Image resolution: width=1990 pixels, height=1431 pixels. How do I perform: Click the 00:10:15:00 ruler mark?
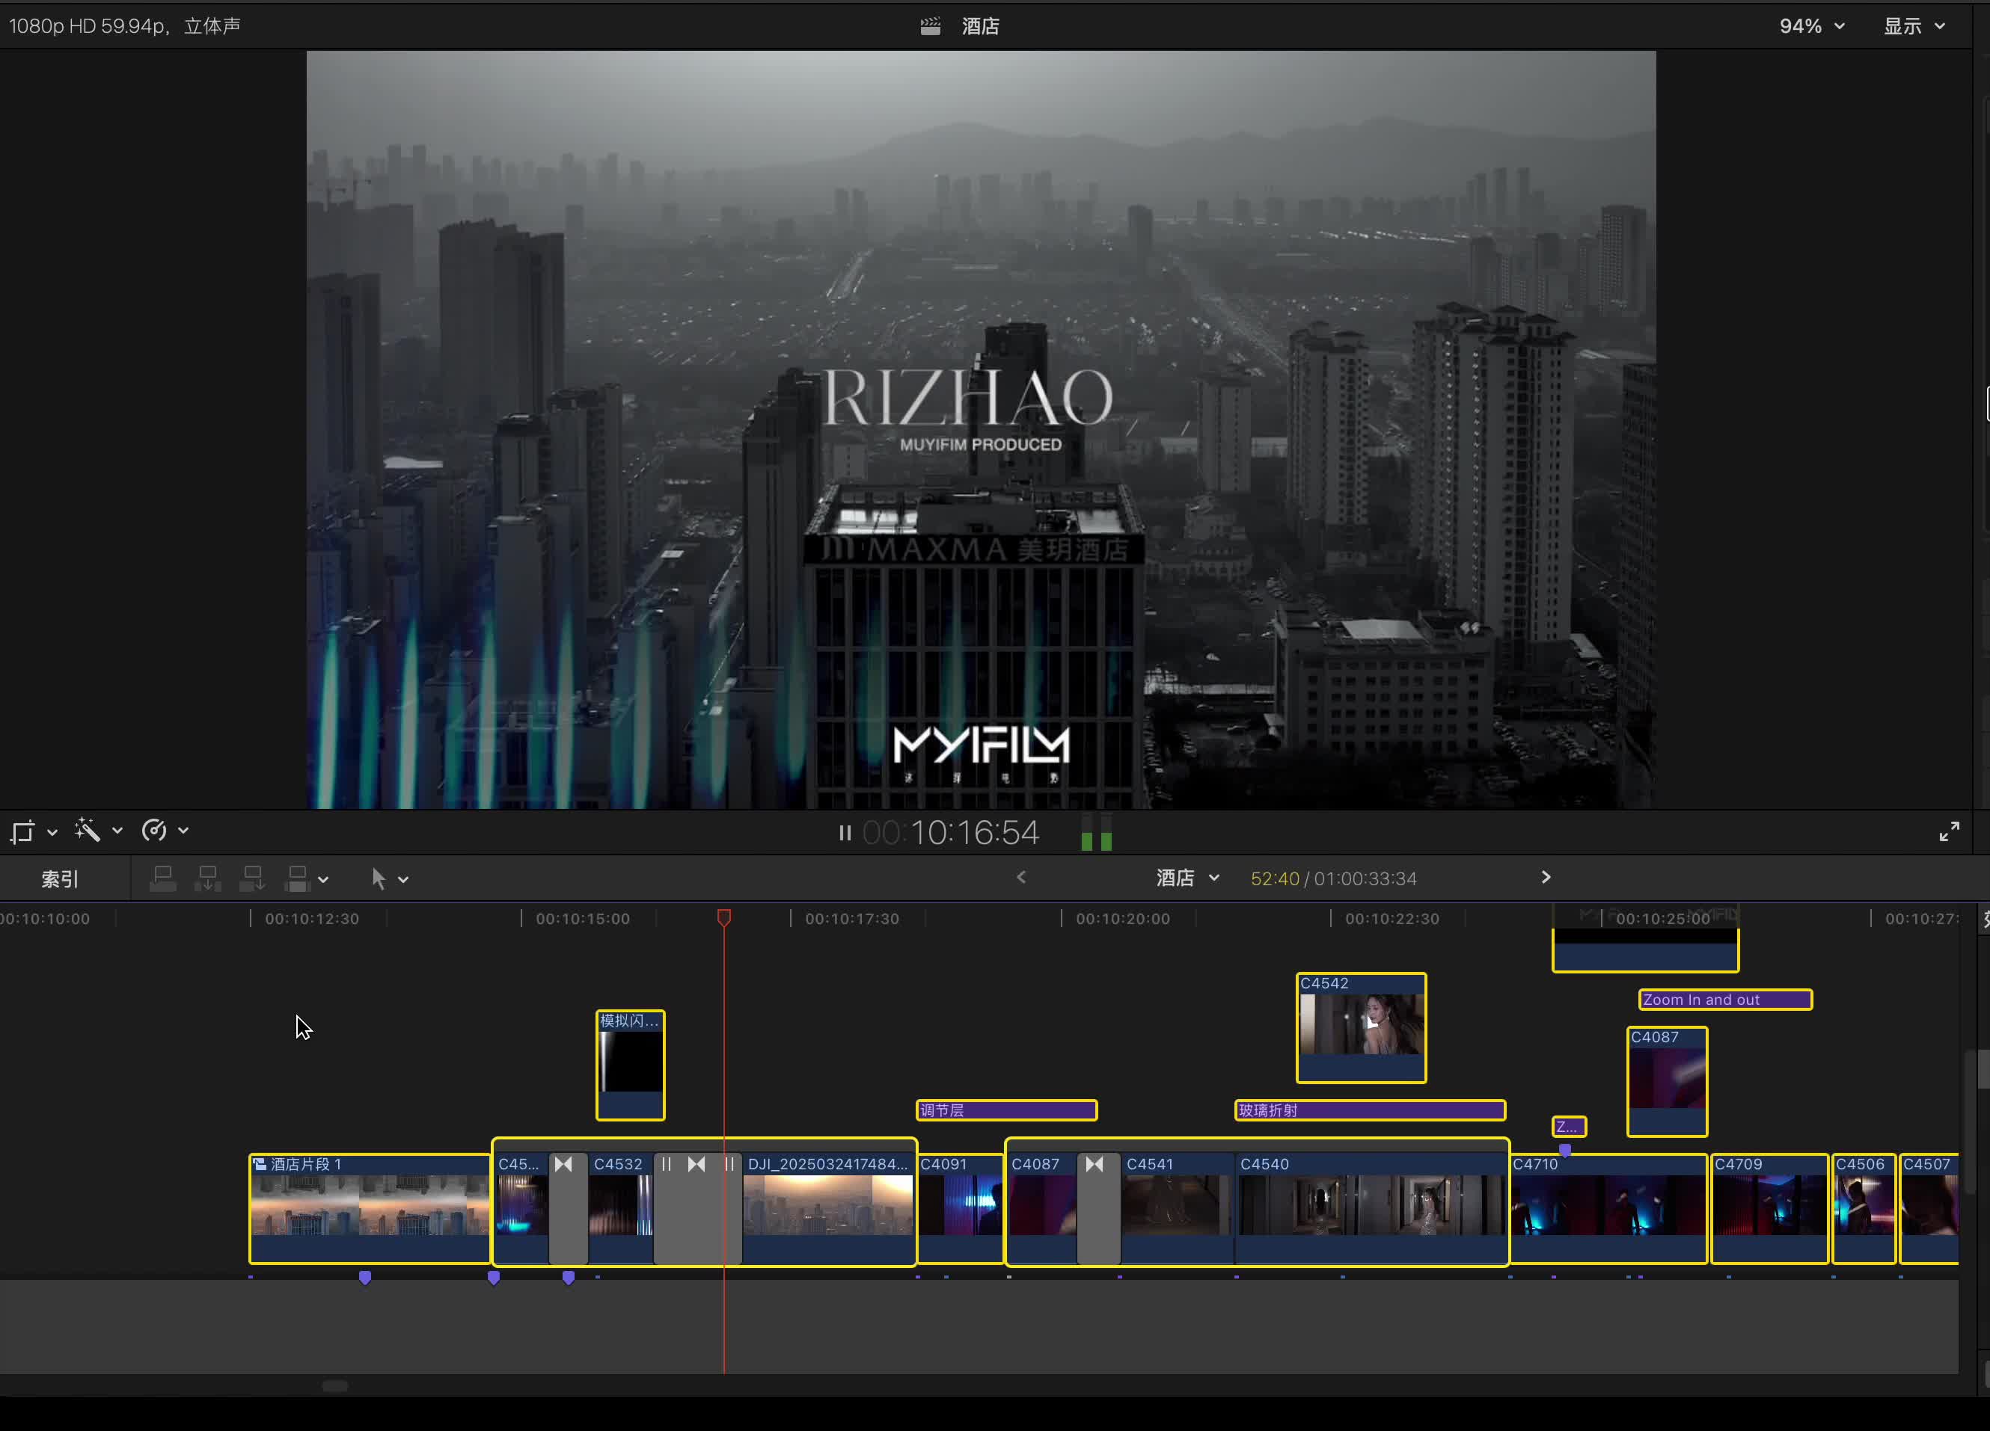(583, 918)
